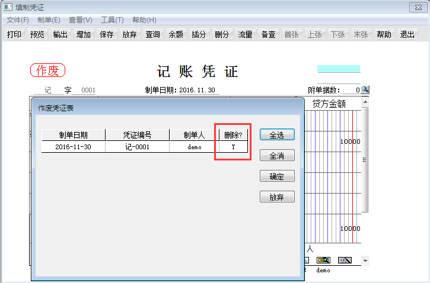The width and height of the screenshot is (430, 283).
Task: Select the 记-0001 voucher number cell
Action: coord(138,146)
